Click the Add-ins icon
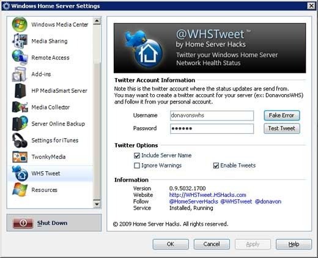Screen dimensions: 318x258 [x=20, y=74]
